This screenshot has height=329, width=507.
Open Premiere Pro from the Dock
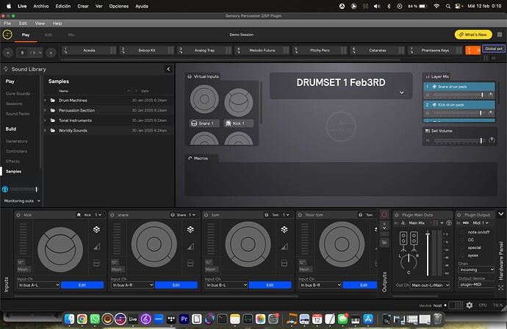(x=184, y=319)
